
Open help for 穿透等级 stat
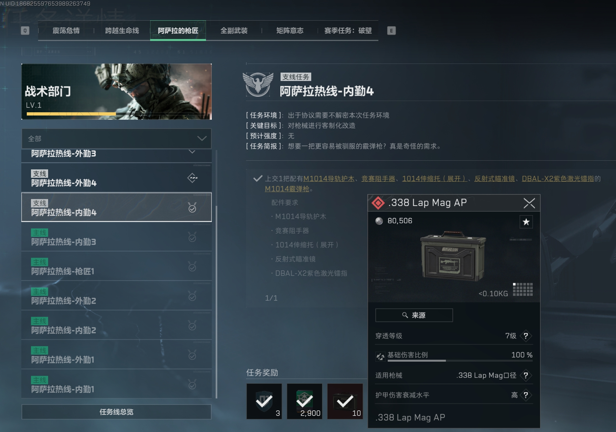click(x=526, y=336)
